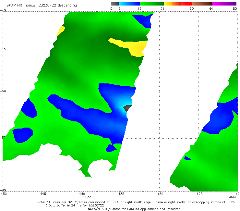Click the color bar label 18
Image resolution: width=240 pixels, height=211 pixels.
[x=139, y=8]
